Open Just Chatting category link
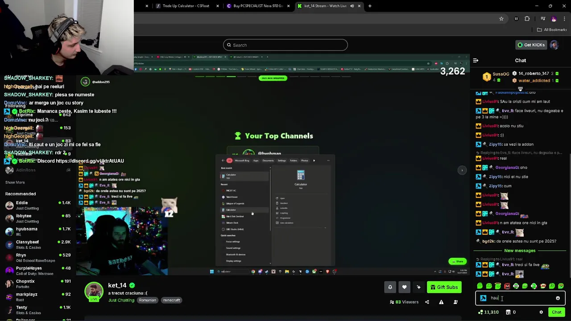Screen dimensions: 571x321 tap(121, 300)
